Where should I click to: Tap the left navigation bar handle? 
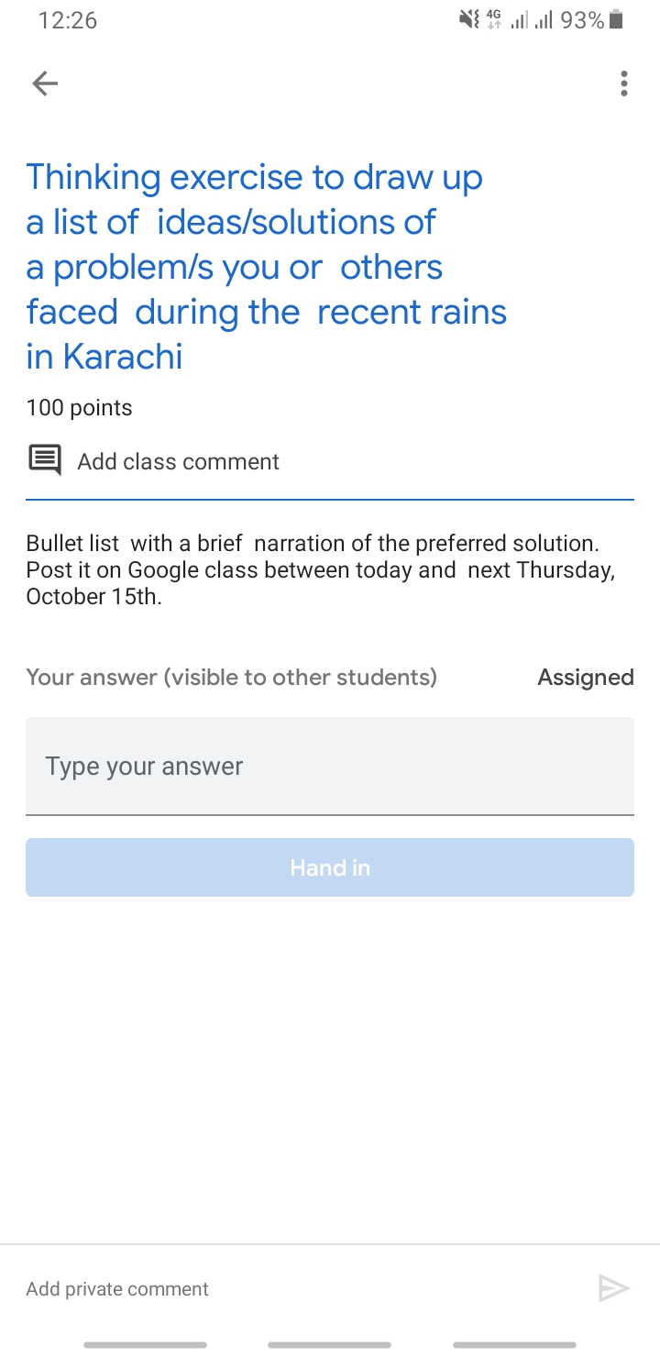coord(145,1345)
